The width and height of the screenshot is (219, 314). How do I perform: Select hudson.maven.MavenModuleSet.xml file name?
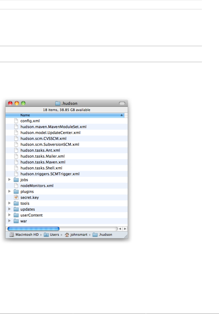click(x=53, y=127)
